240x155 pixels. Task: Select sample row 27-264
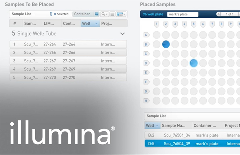(x=68, y=44)
